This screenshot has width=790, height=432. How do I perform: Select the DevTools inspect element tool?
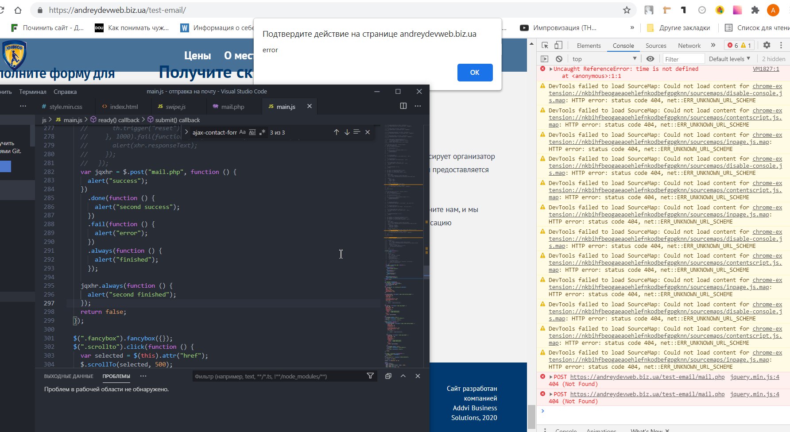click(545, 45)
